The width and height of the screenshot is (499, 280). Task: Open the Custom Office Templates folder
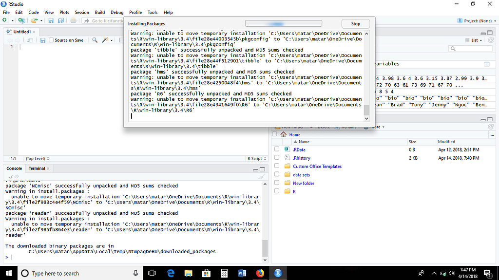coord(317,167)
